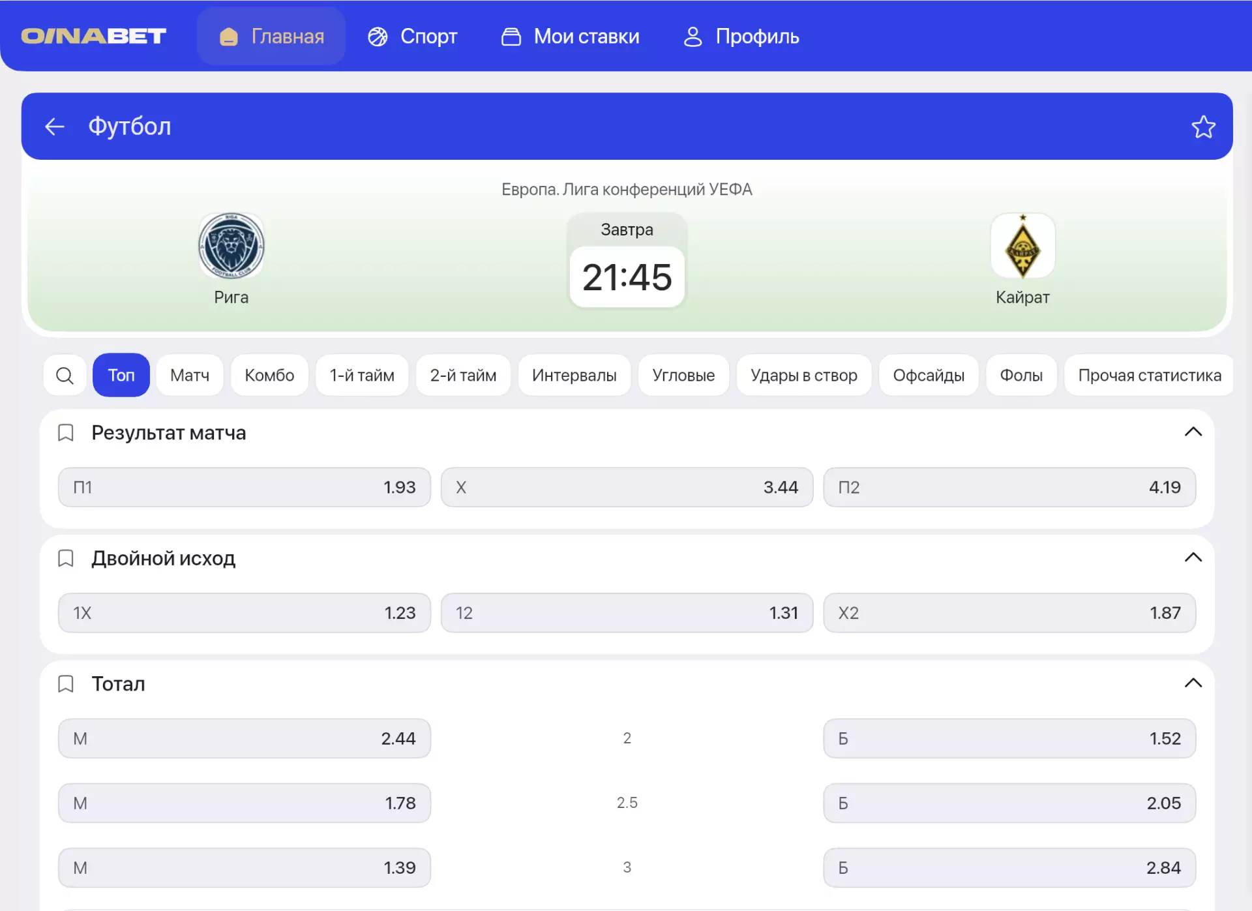Open the Фолы tab

coord(1021,375)
